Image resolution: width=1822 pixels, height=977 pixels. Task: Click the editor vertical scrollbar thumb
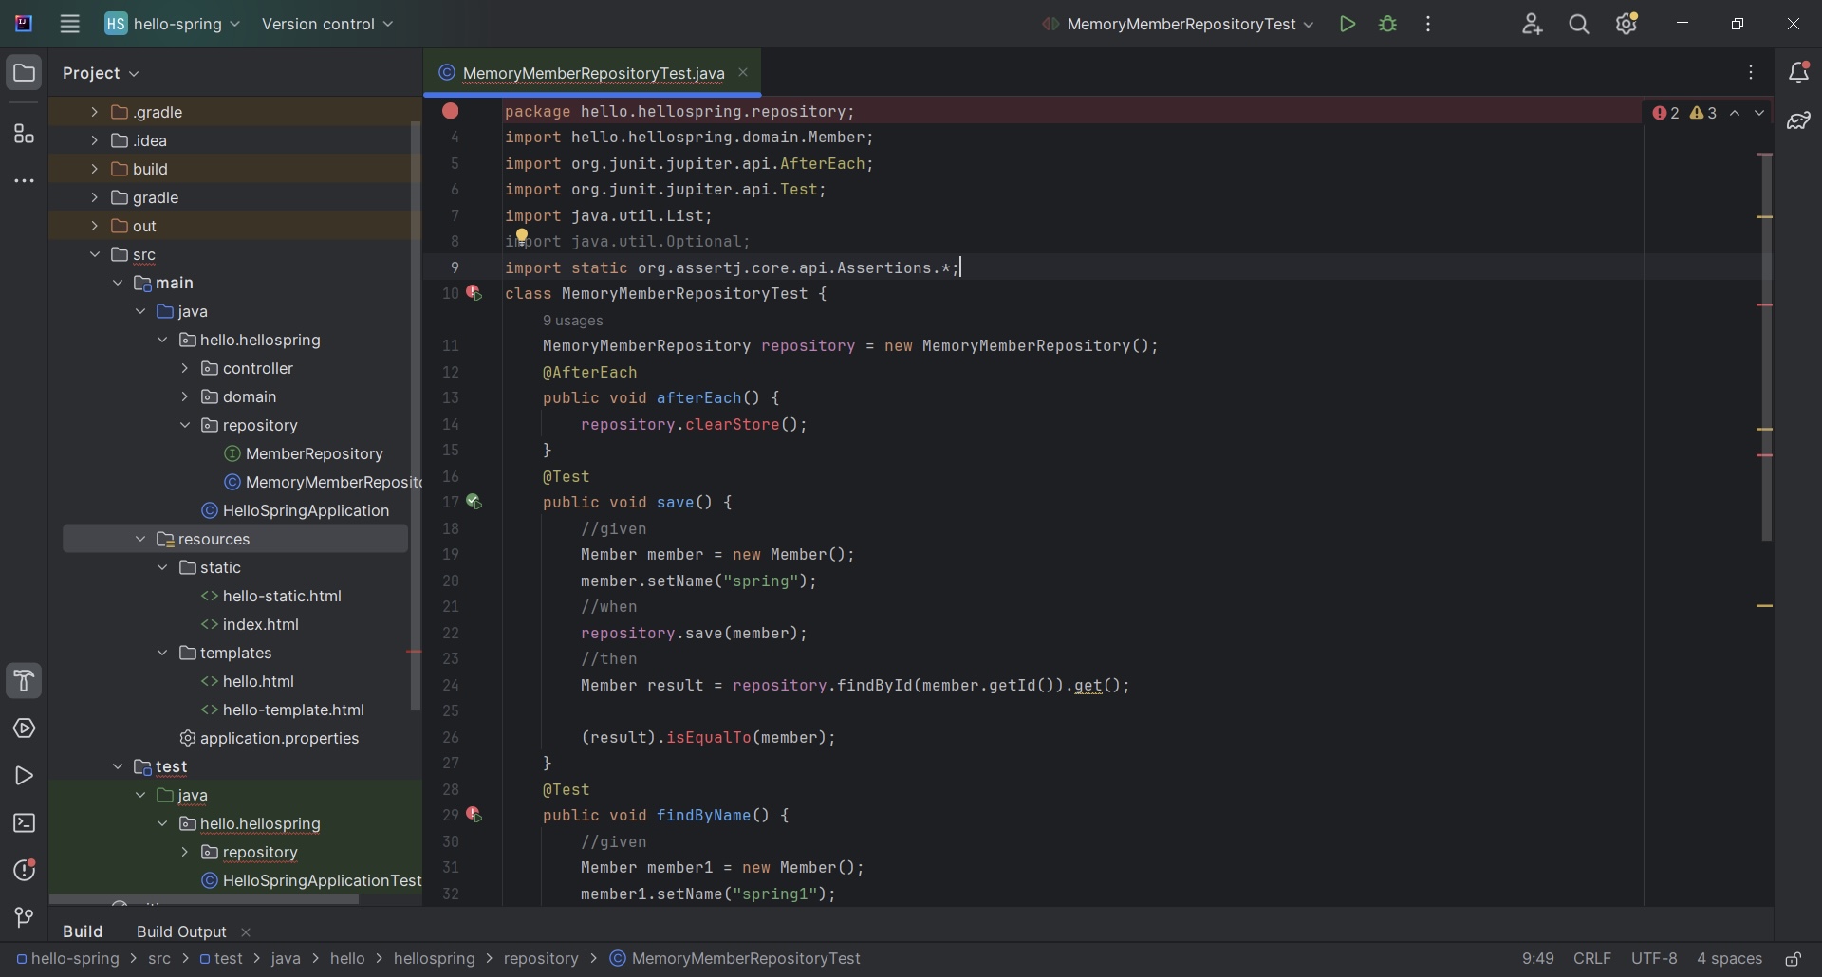click(1766, 346)
